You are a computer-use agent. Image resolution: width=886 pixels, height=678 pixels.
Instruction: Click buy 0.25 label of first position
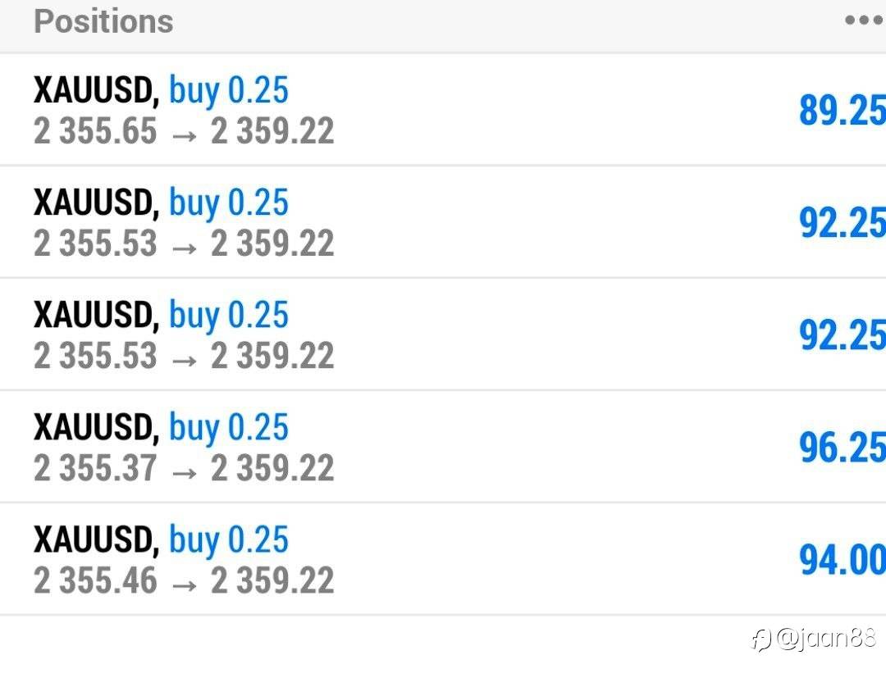point(229,90)
